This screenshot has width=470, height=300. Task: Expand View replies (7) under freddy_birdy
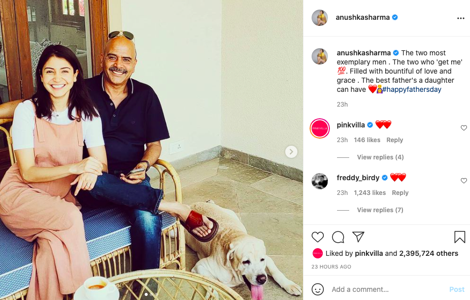(x=380, y=210)
